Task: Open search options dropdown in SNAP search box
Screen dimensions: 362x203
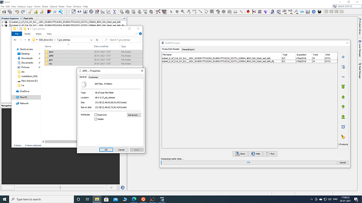Action: (335, 6)
